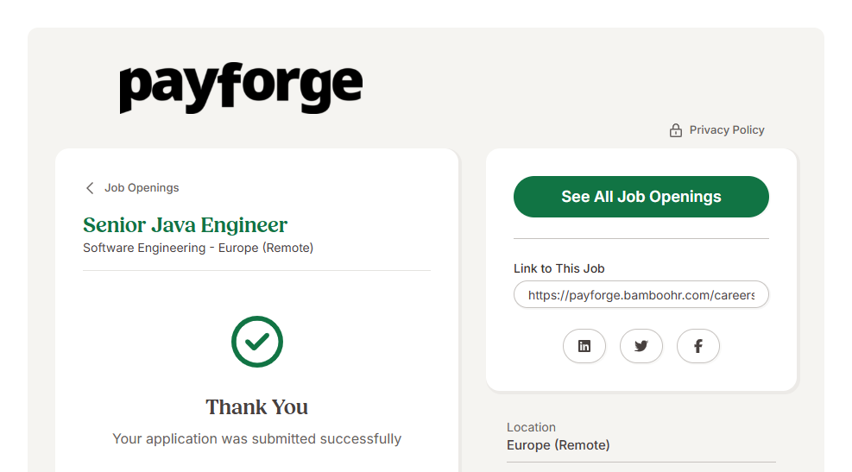Click the Europe (Remote) value under Location
This screenshot has width=852, height=472.
558,445
